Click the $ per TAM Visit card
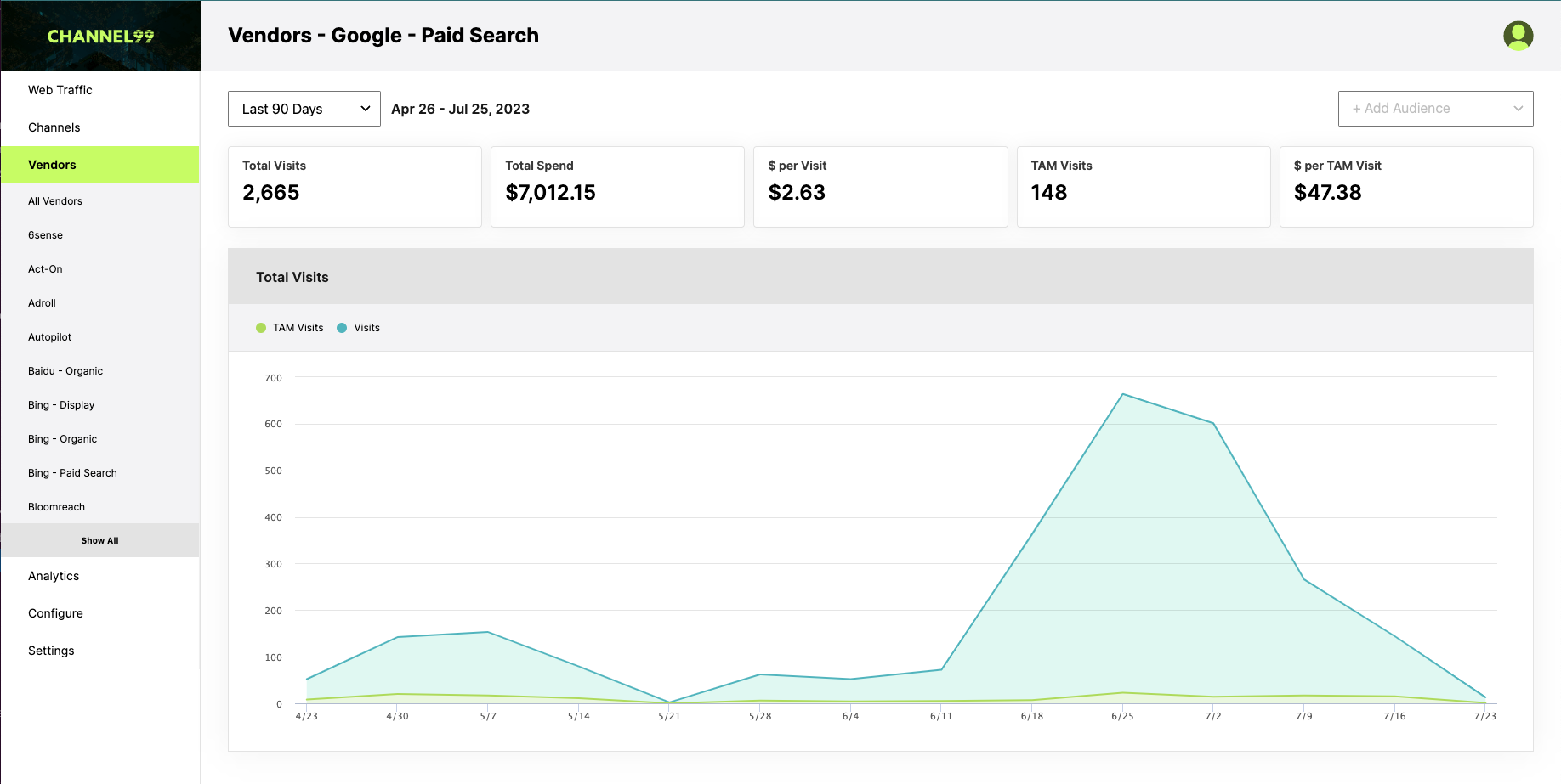 click(1406, 187)
